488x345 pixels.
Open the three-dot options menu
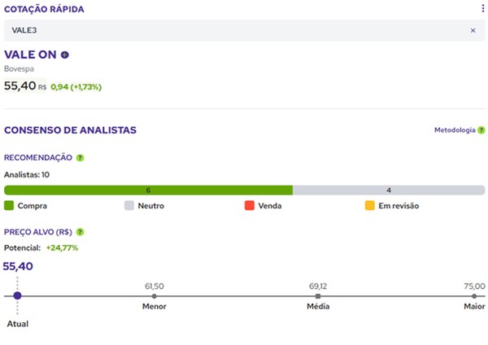point(482,9)
